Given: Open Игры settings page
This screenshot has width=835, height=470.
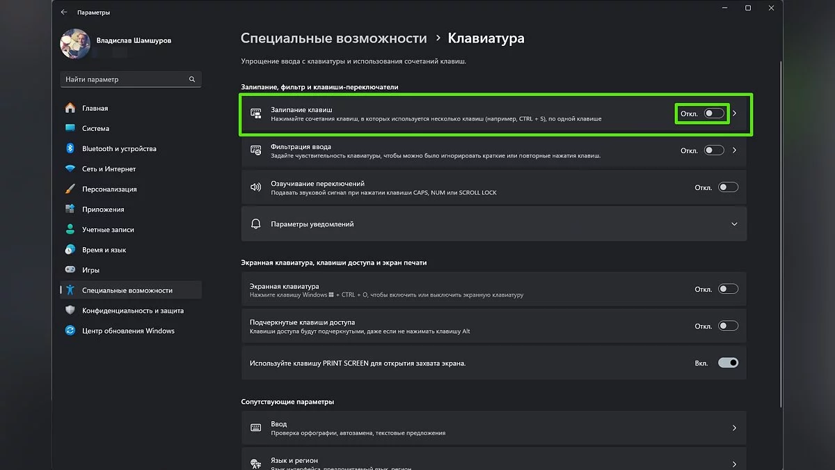Looking at the screenshot, I should coord(90,270).
